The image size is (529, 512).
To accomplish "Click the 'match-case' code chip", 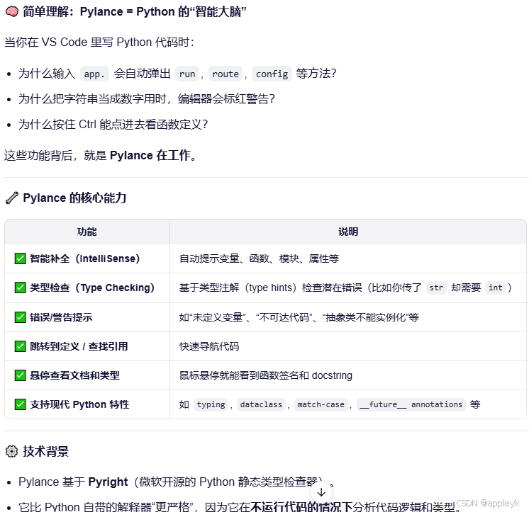I will click(x=321, y=404).
